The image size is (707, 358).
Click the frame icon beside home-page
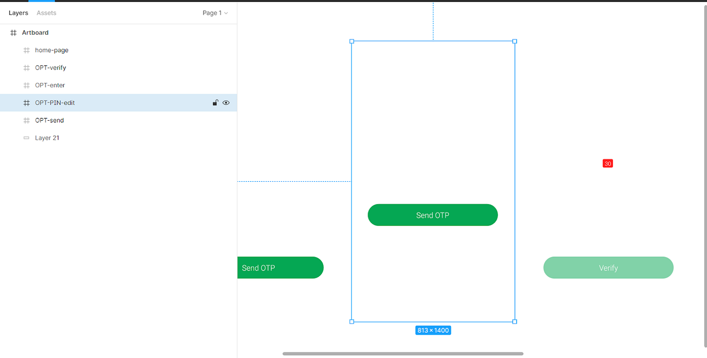26,50
